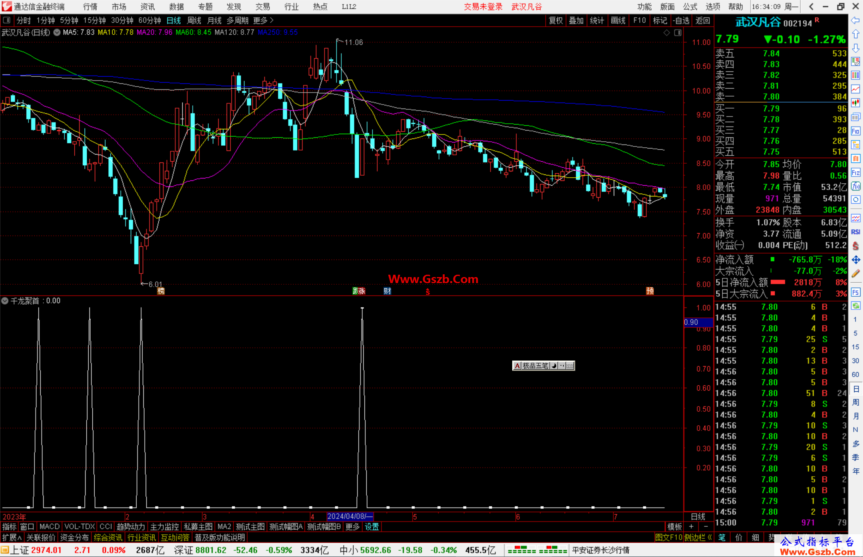Click the circle icon in right sidebar
863x557 pixels.
[x=855, y=200]
